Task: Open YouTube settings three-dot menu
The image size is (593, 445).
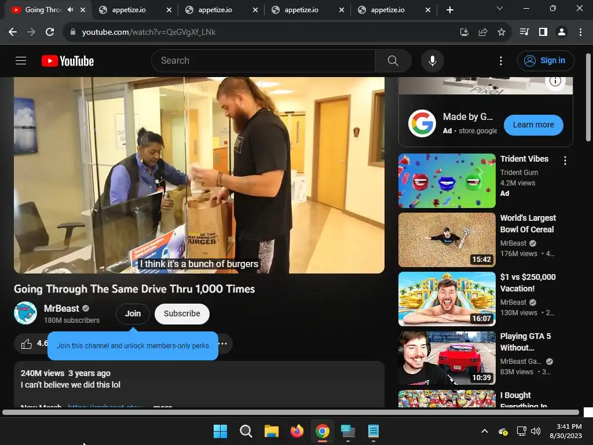Action: click(501, 61)
